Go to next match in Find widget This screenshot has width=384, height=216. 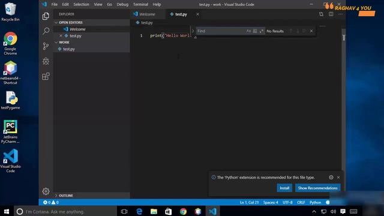[298, 31]
